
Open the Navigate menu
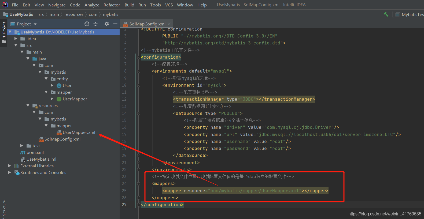pyautogui.click(x=57, y=5)
